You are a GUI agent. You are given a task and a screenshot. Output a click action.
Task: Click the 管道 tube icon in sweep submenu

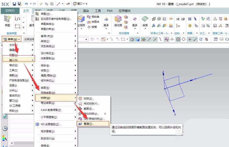click(x=80, y=124)
